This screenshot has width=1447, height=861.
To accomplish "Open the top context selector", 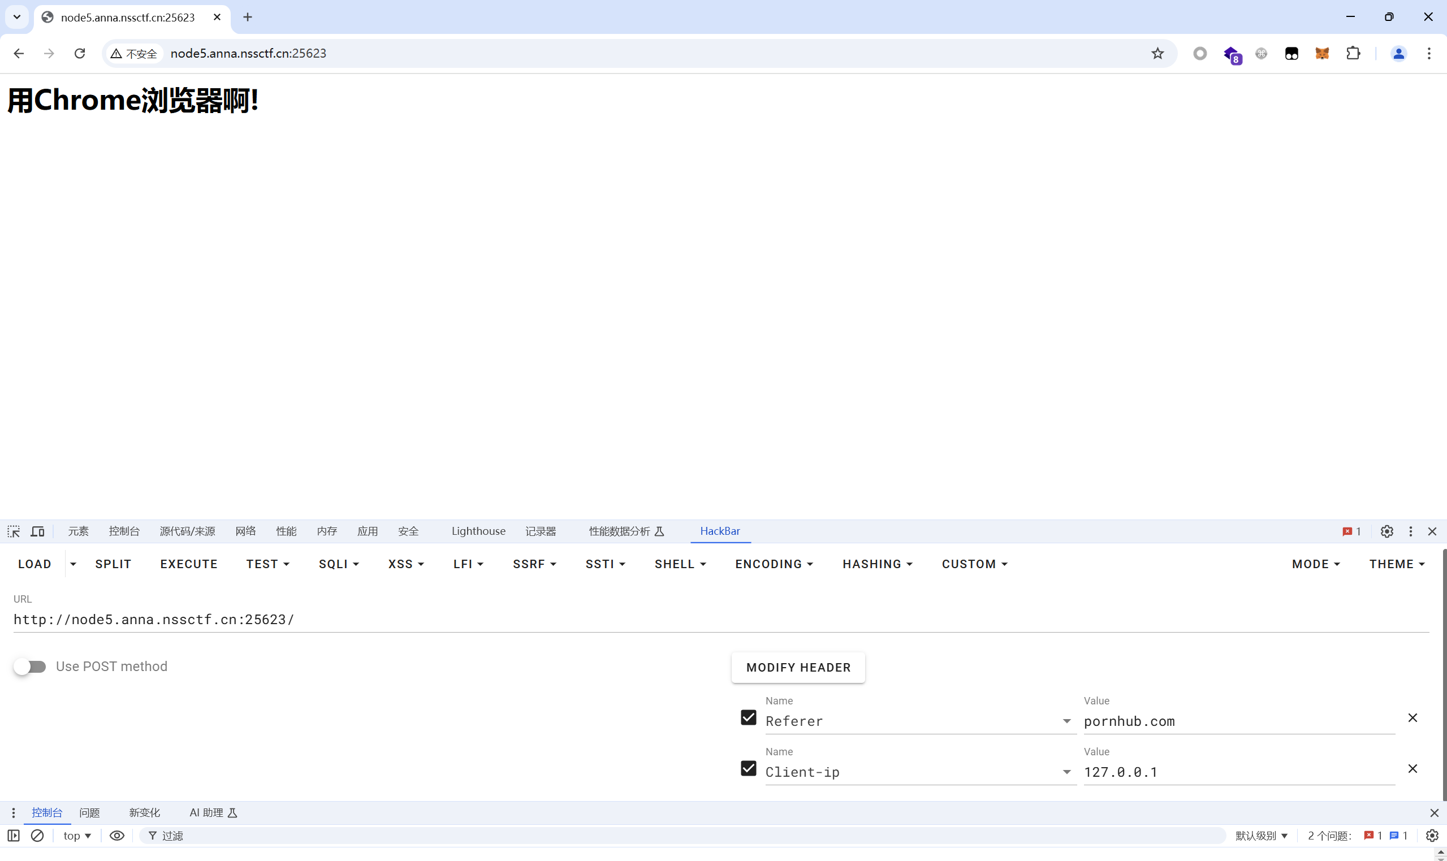I will pos(77,836).
